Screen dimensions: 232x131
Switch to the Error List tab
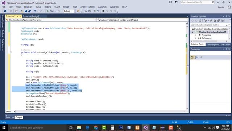[x=10, y=118]
